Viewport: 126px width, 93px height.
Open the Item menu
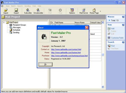coord(8,6)
